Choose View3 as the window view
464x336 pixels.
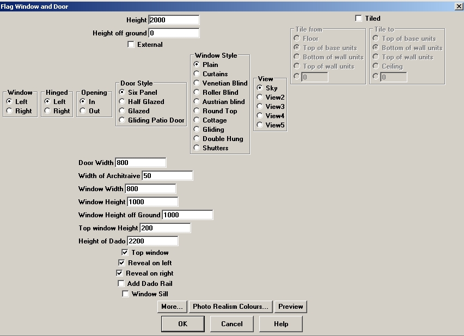coord(260,107)
